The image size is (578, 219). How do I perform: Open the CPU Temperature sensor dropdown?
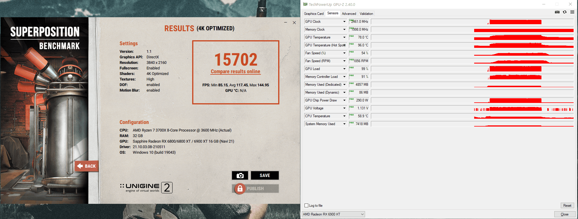pyautogui.click(x=344, y=116)
